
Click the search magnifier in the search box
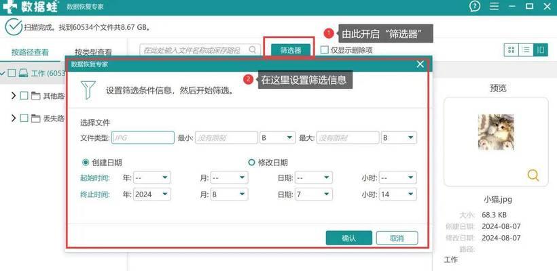(x=252, y=49)
